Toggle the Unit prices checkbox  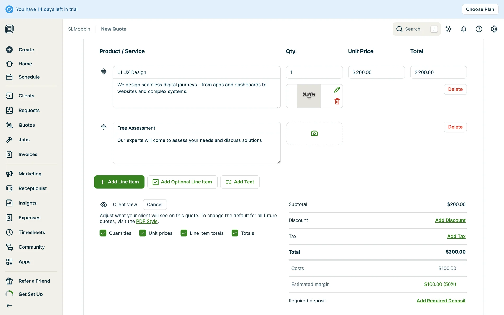tap(143, 233)
